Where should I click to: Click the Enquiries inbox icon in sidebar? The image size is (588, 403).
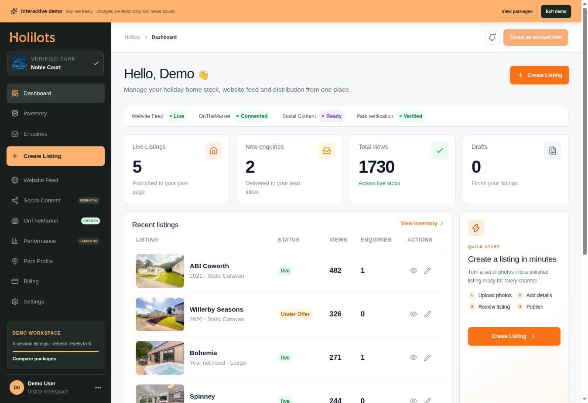tap(15, 134)
